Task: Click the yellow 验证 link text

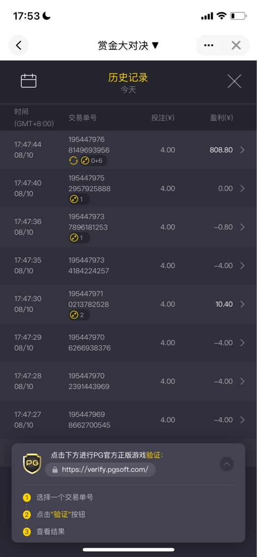Action: click(x=155, y=455)
